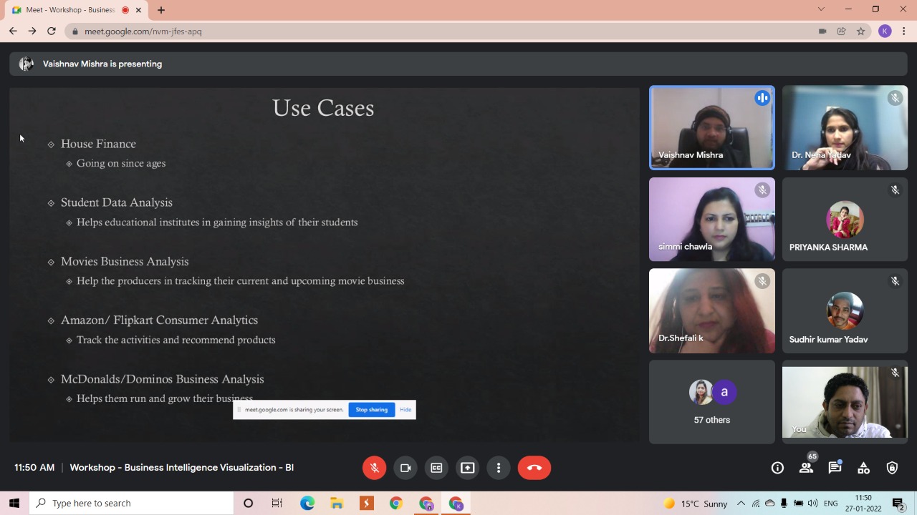Open a new browser tab

161,10
